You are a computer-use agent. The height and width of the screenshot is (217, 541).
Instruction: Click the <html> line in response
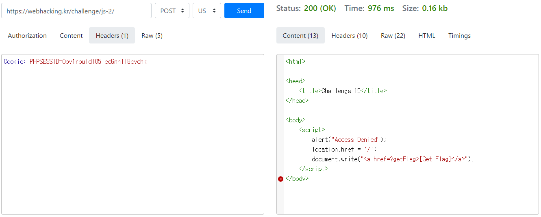[x=295, y=62]
